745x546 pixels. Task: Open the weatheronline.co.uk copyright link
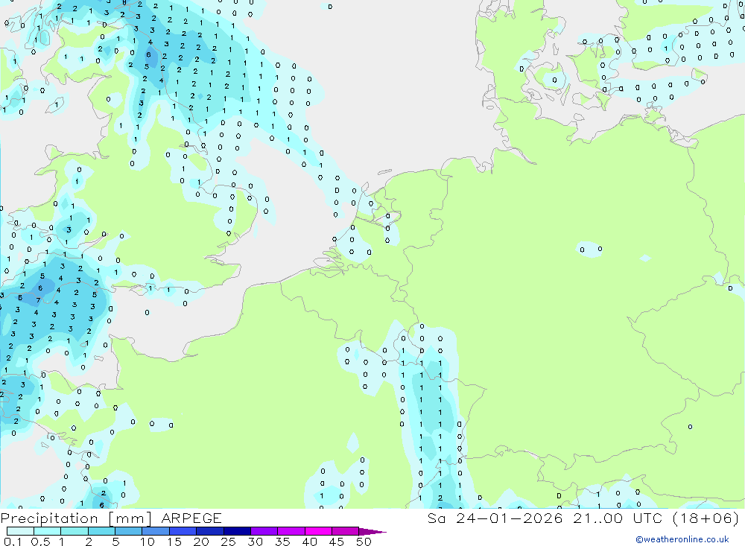point(682,539)
